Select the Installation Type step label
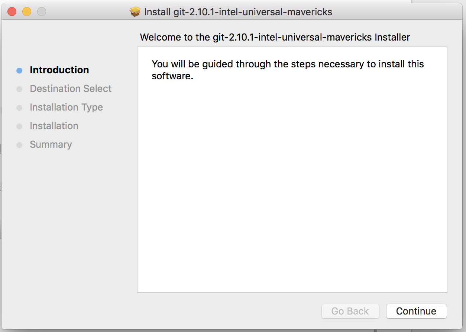The height and width of the screenshot is (332, 466). pos(66,107)
